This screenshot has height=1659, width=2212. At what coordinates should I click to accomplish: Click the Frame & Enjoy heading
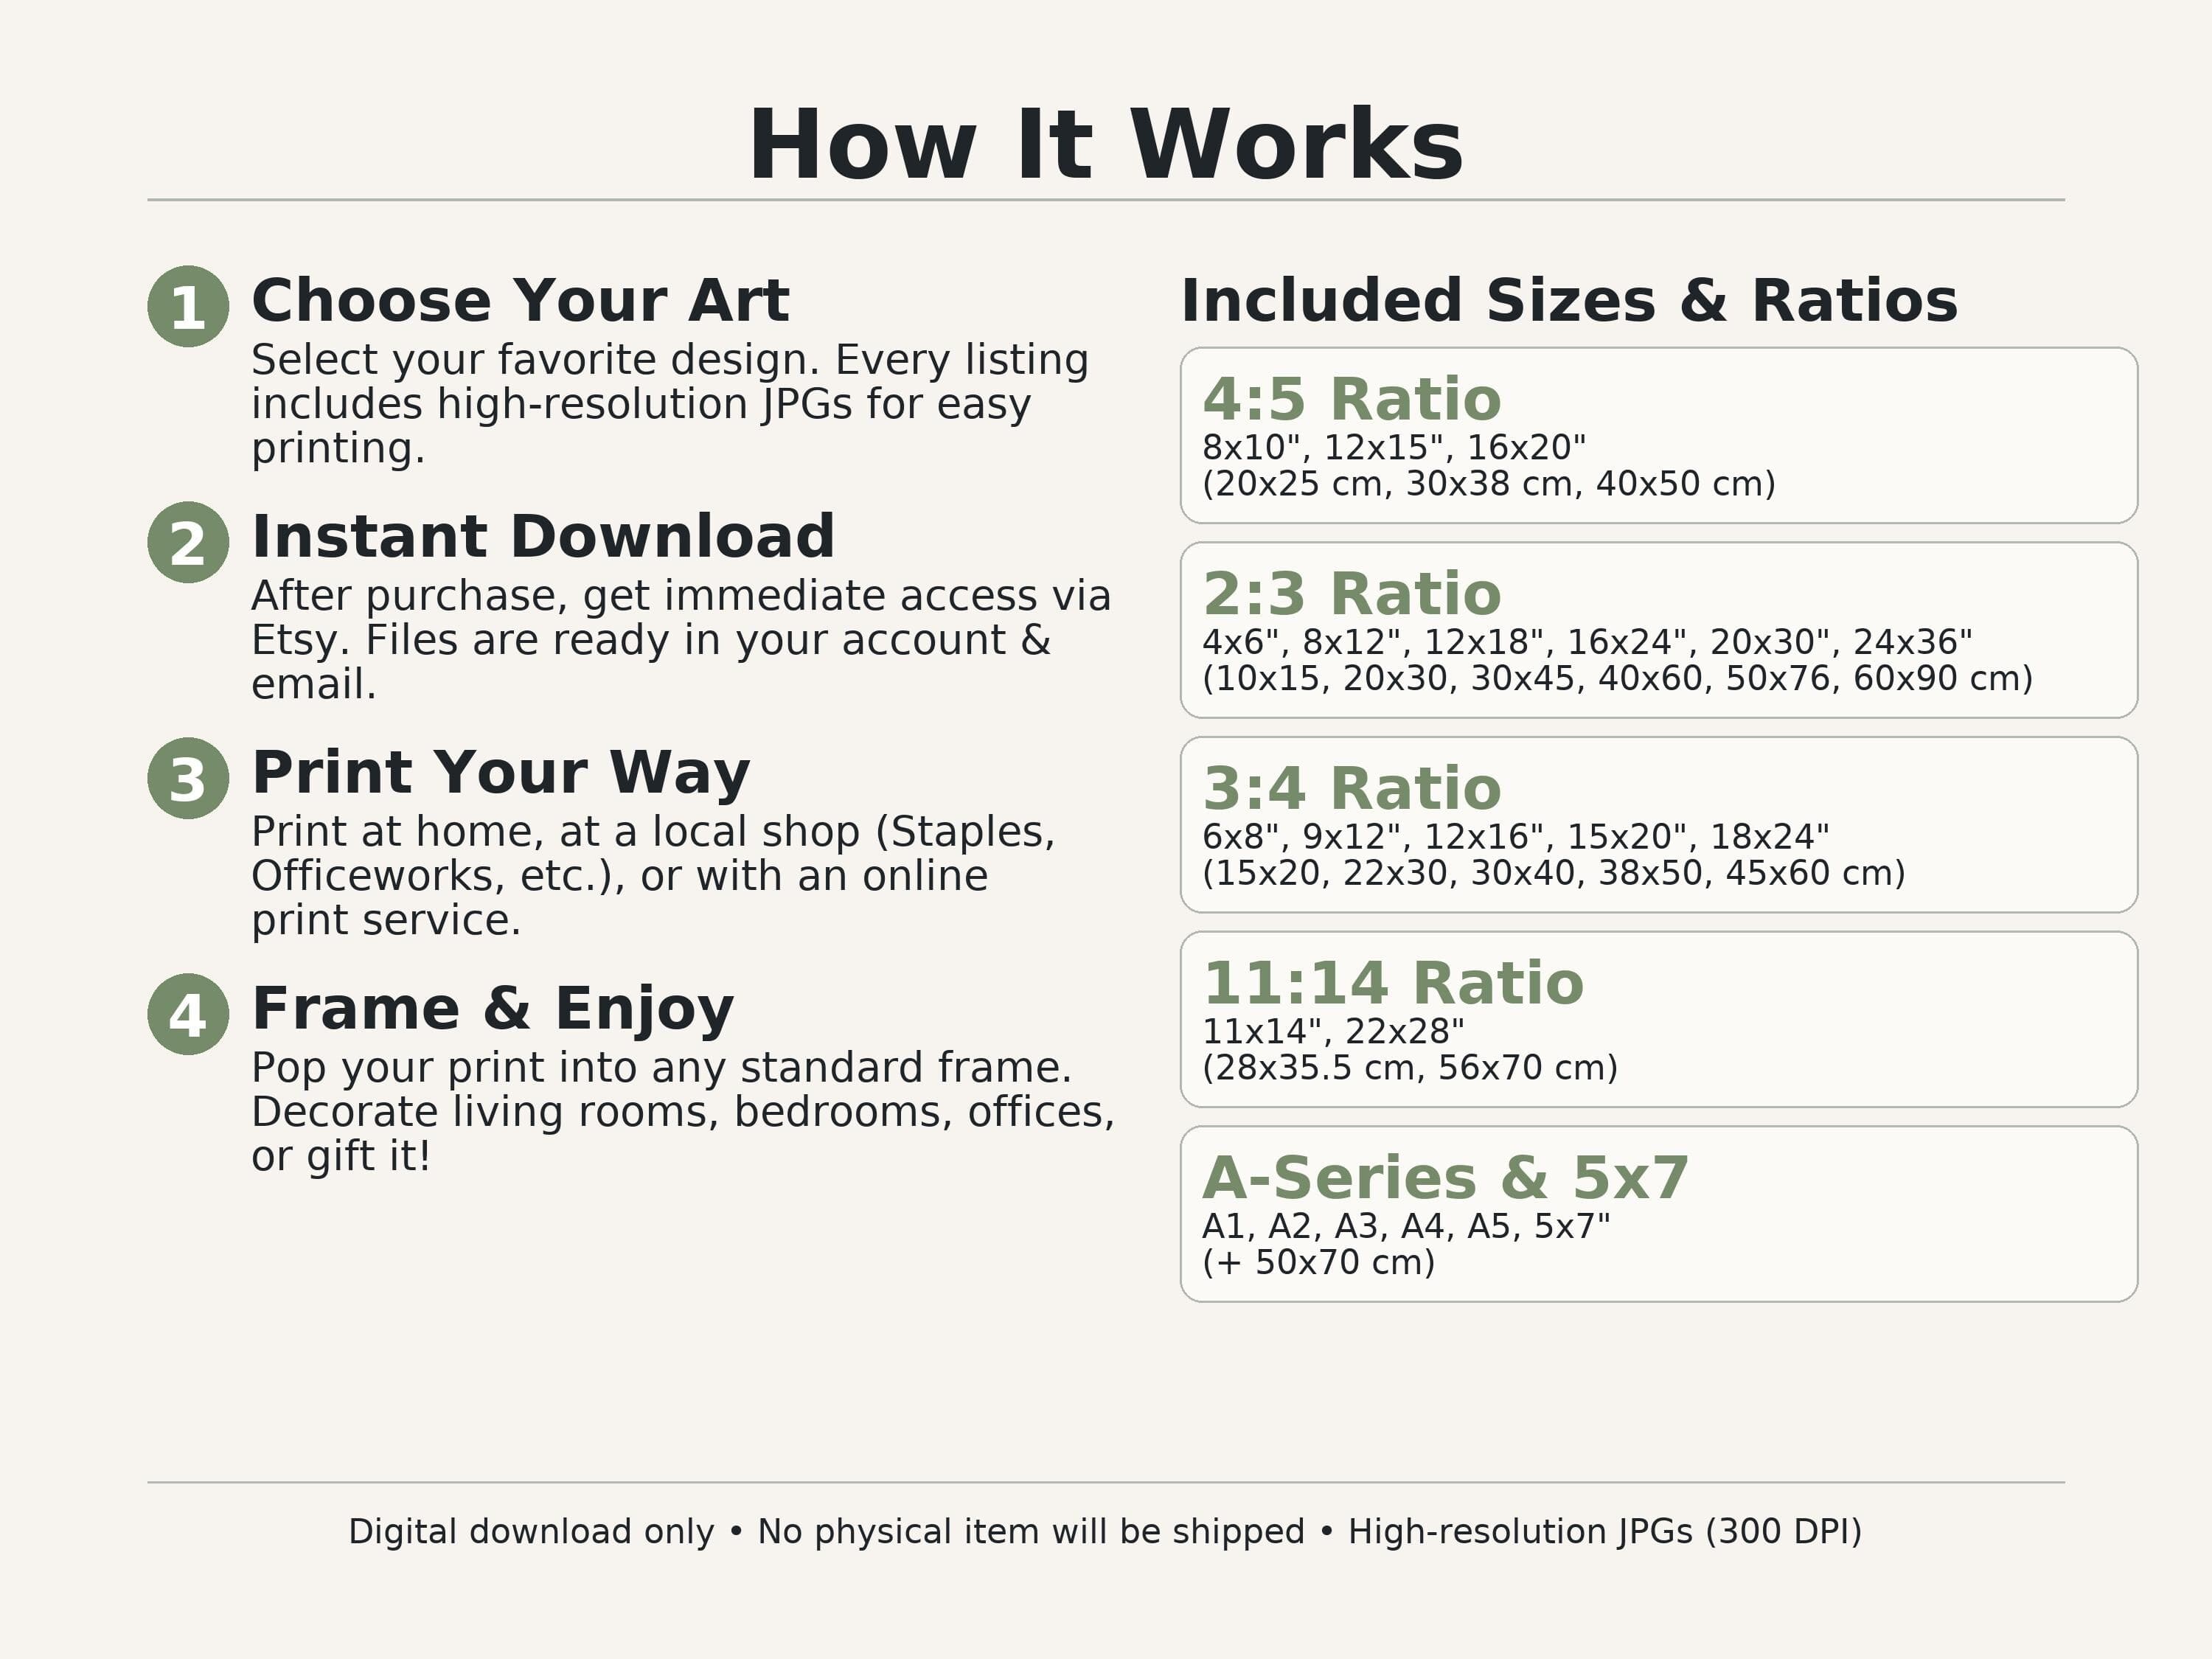tap(492, 1010)
